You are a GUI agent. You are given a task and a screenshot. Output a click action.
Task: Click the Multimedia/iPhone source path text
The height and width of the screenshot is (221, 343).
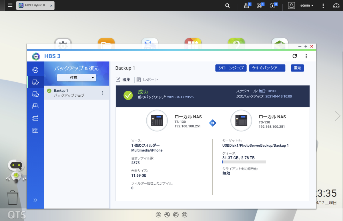[x=147, y=150]
